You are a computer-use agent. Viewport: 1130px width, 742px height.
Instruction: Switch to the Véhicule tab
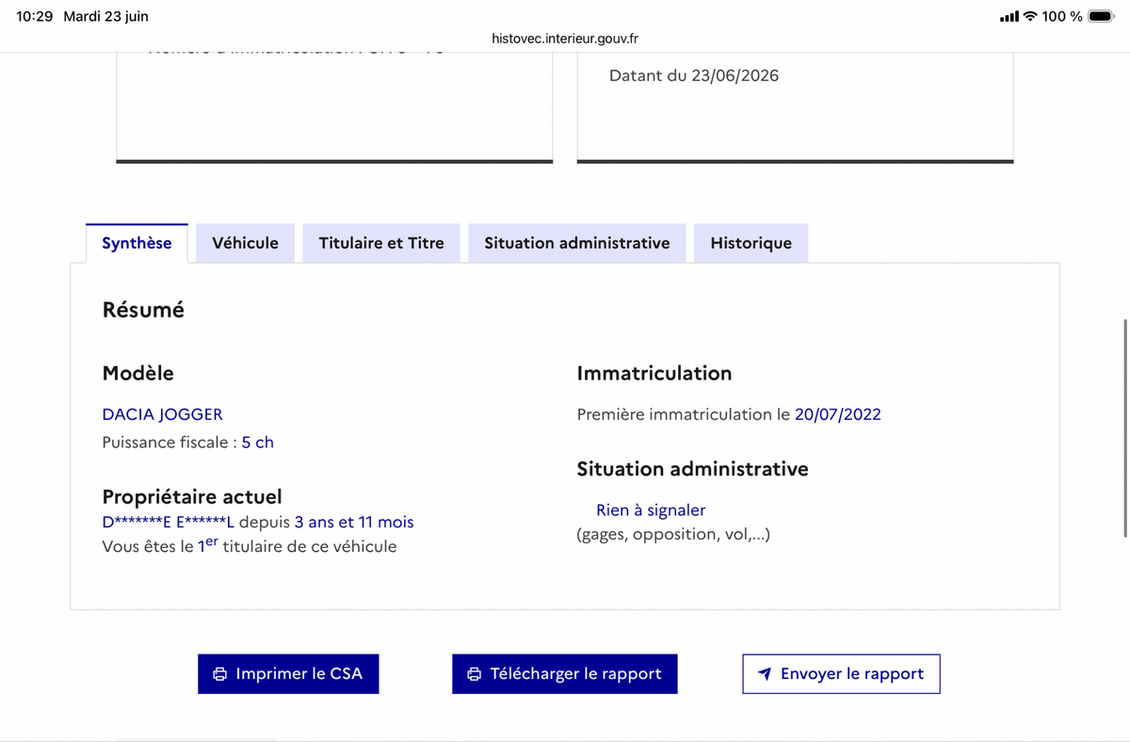pos(246,243)
